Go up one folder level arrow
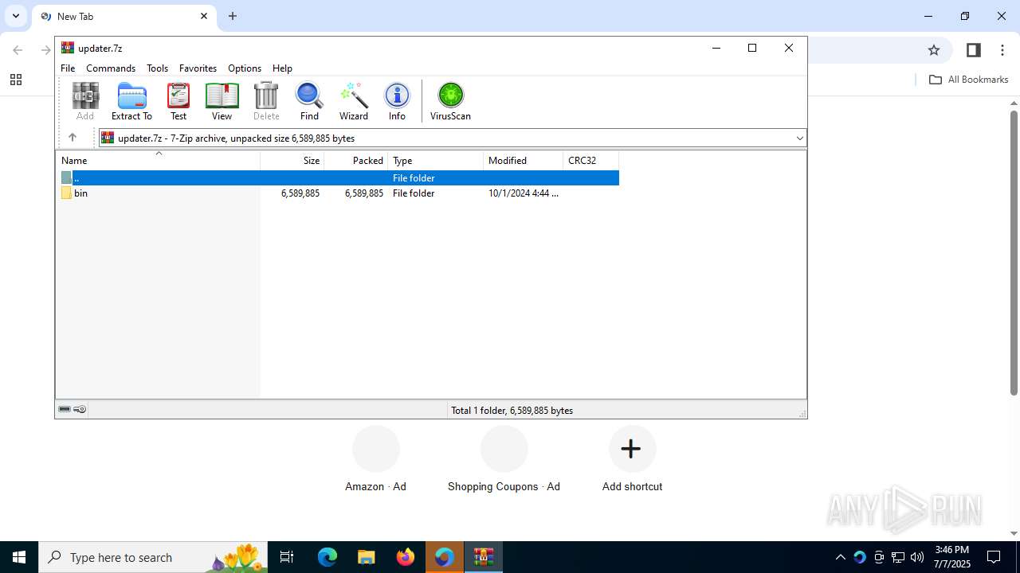The height and width of the screenshot is (573, 1020). pos(73,138)
